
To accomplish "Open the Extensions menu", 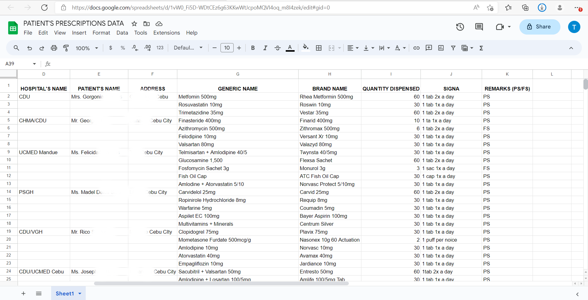I will (x=167, y=33).
